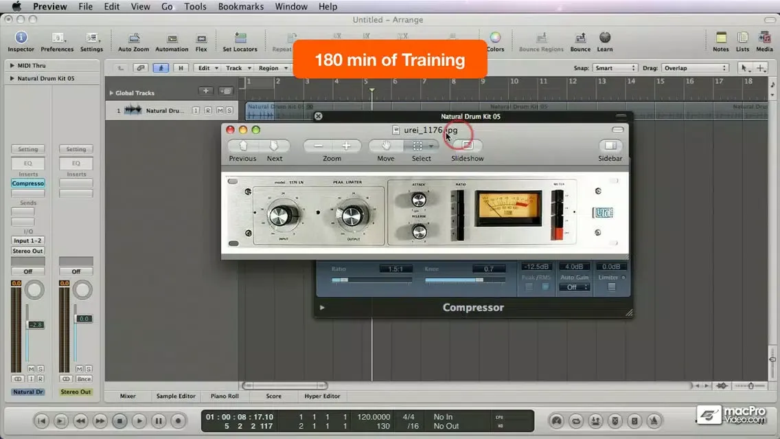Click the Set Locators icon
The image size is (780, 439).
(240, 41)
